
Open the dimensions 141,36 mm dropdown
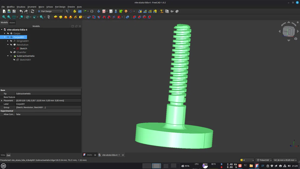tap(285, 160)
